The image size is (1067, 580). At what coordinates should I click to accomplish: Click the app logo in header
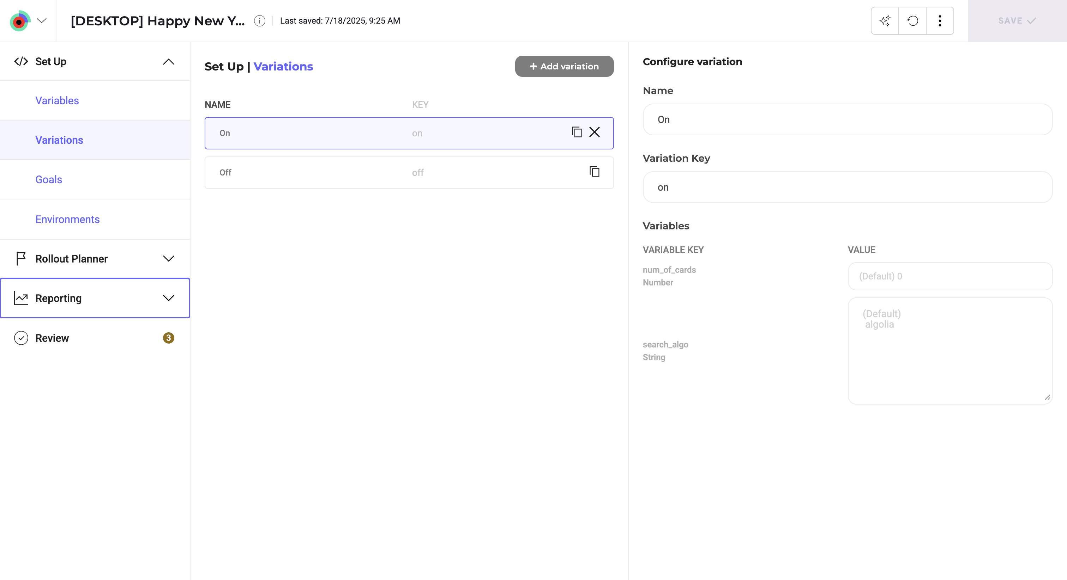[x=19, y=21]
